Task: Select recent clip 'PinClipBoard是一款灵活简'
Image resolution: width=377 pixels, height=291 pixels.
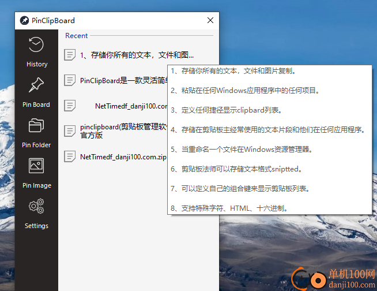Action: click(x=123, y=80)
